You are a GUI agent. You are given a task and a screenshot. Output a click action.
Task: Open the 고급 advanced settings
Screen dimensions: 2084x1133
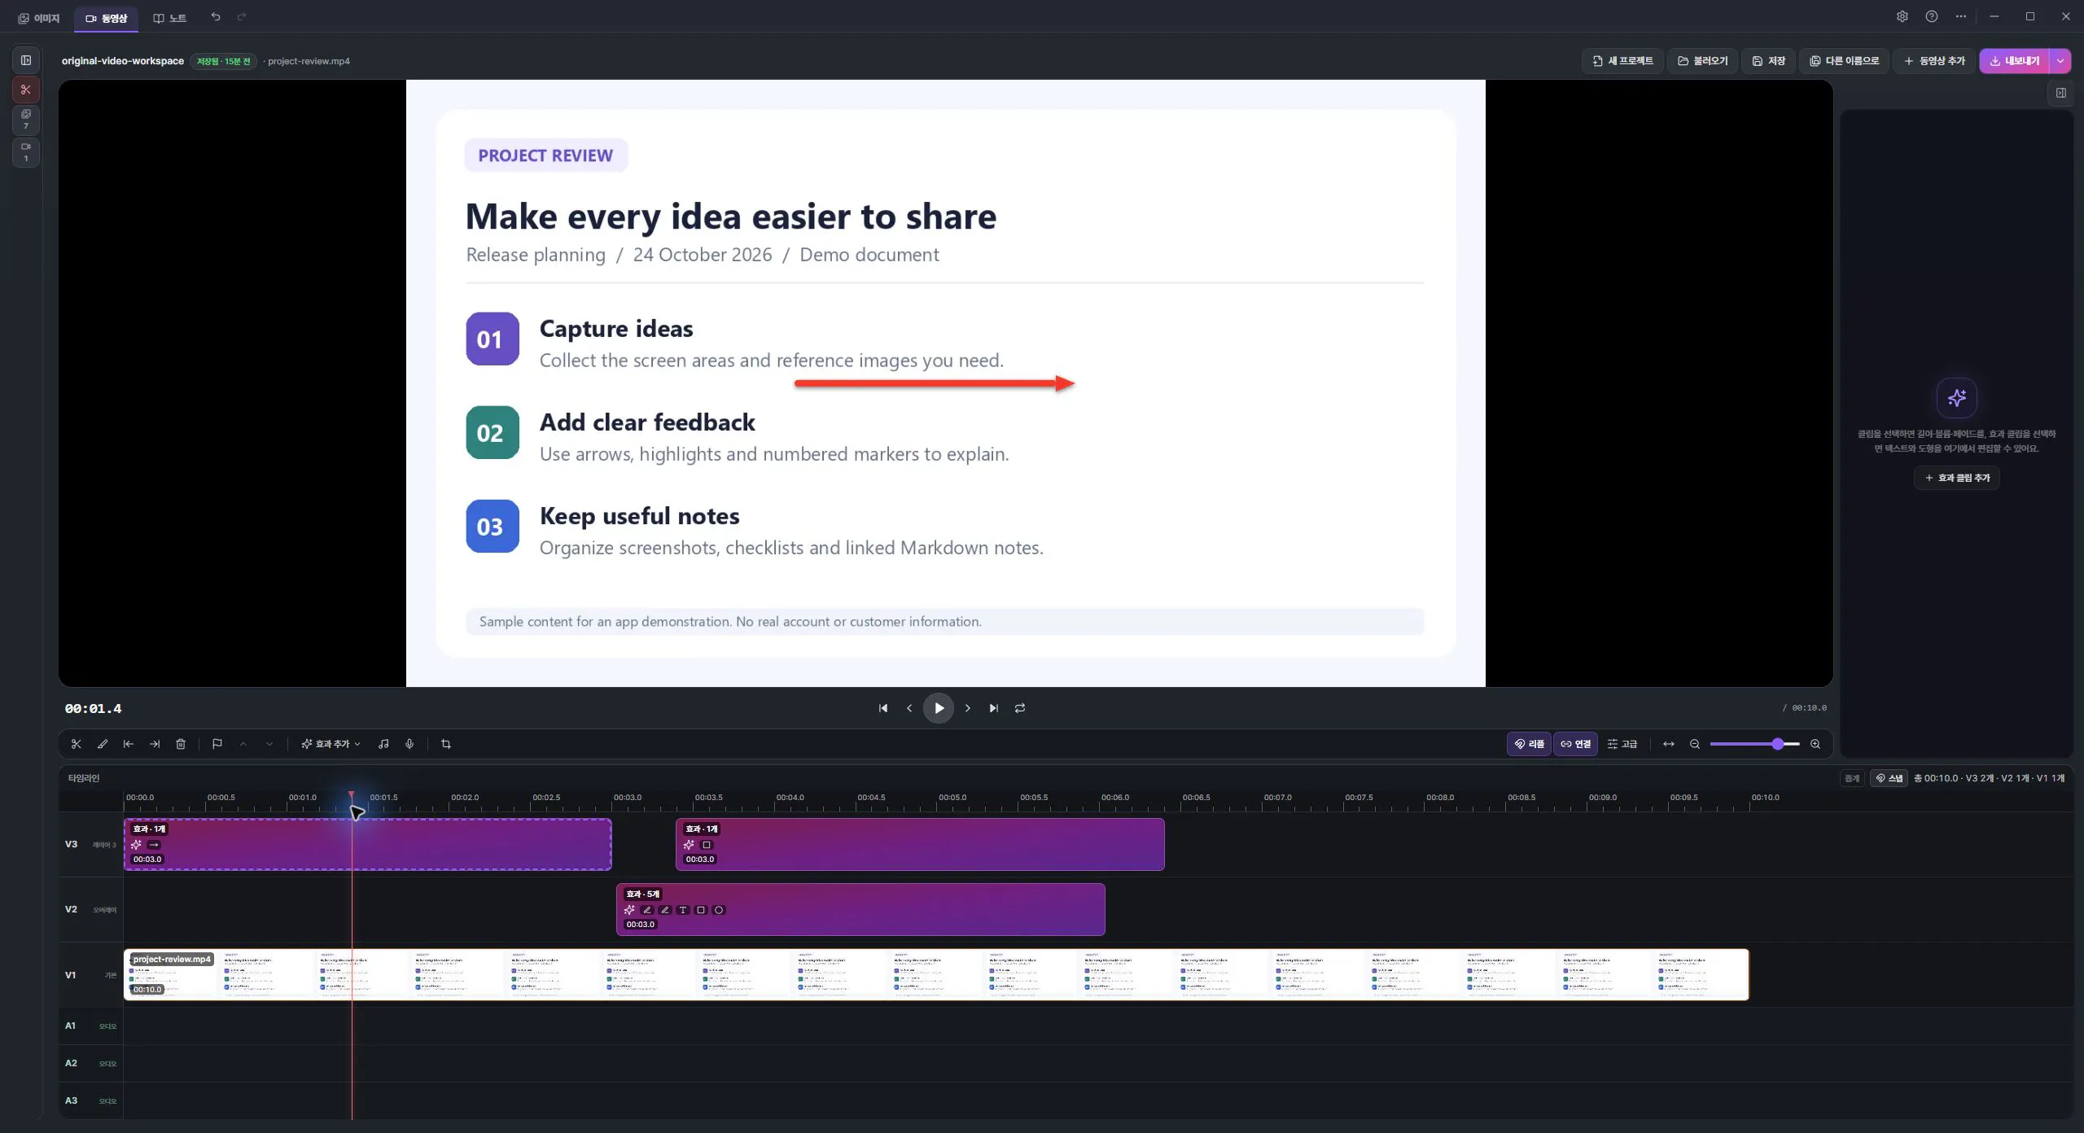point(1622,744)
